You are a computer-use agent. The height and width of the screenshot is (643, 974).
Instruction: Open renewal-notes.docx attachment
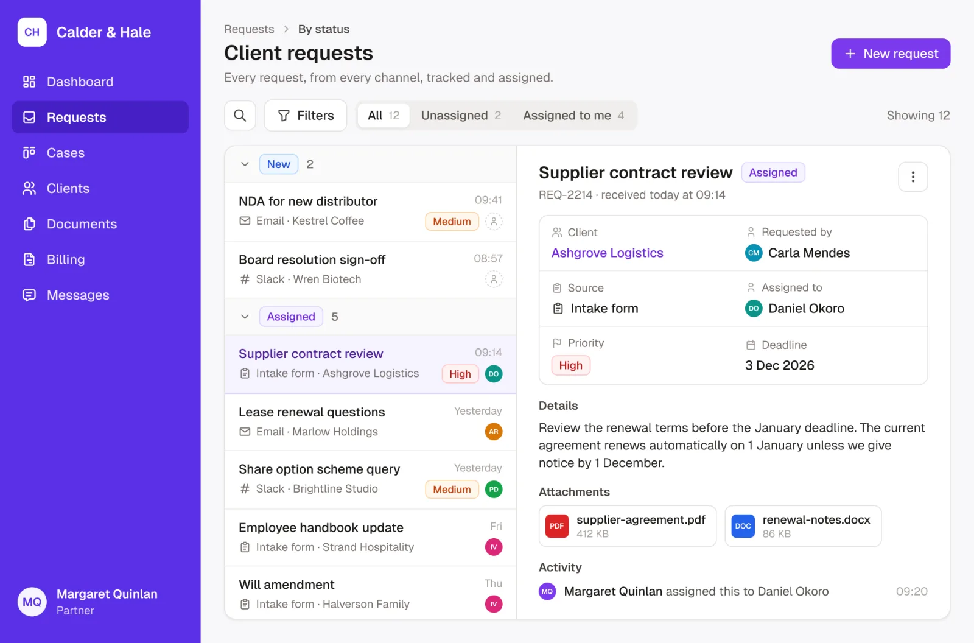[x=803, y=526]
